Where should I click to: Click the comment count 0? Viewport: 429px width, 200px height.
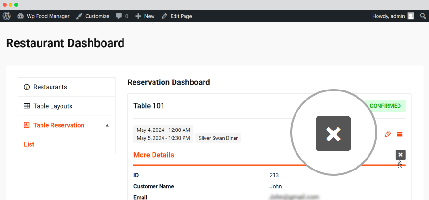(x=127, y=16)
